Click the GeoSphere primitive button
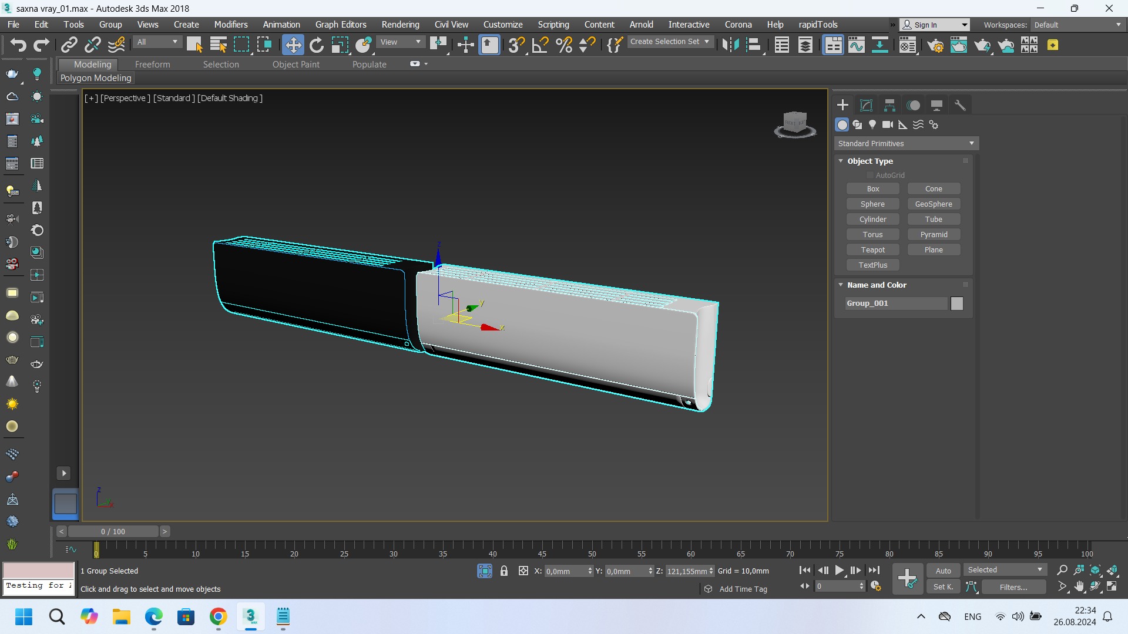Viewport: 1128px width, 634px height. (x=933, y=204)
